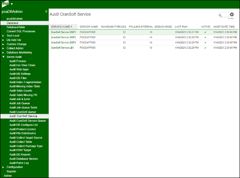The image size is (240, 178).
Task: Open Audit DB Settings page
Action: 20,74
